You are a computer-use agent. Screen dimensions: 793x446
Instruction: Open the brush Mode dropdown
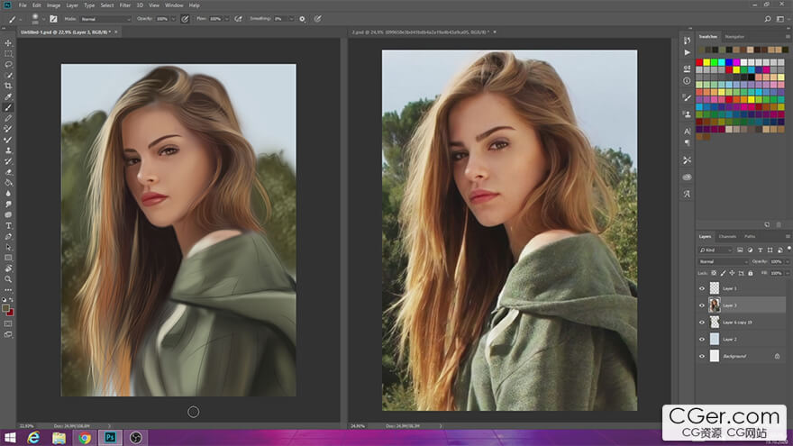tap(105, 19)
